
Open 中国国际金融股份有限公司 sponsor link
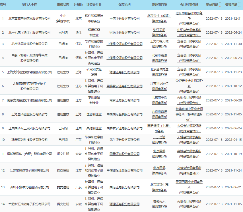coord(124,114)
